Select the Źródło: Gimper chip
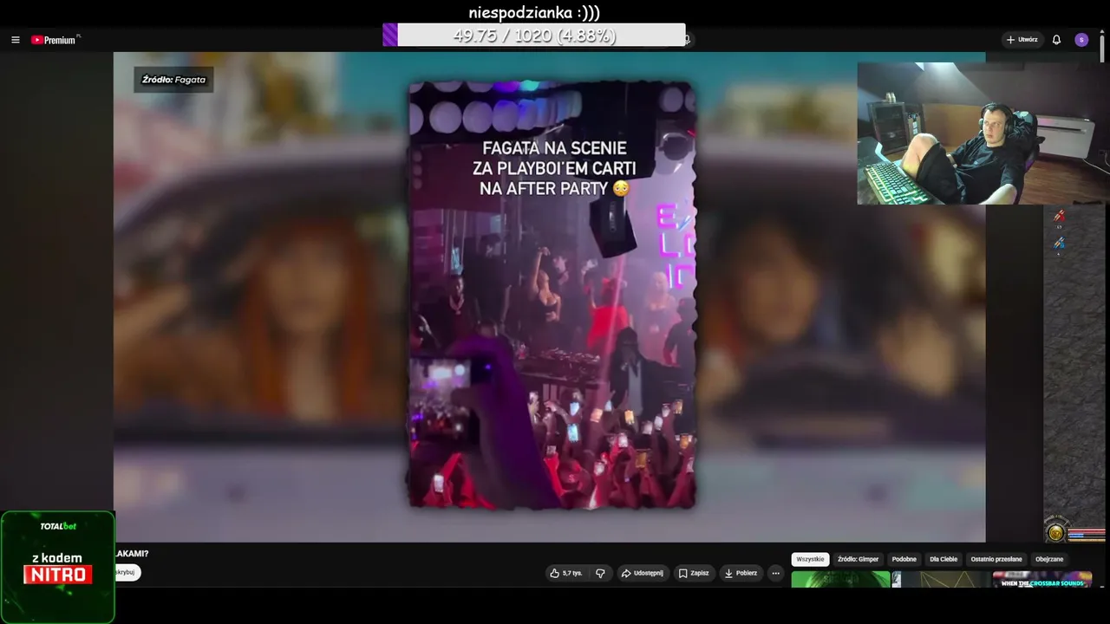1110x624 pixels. click(x=859, y=559)
